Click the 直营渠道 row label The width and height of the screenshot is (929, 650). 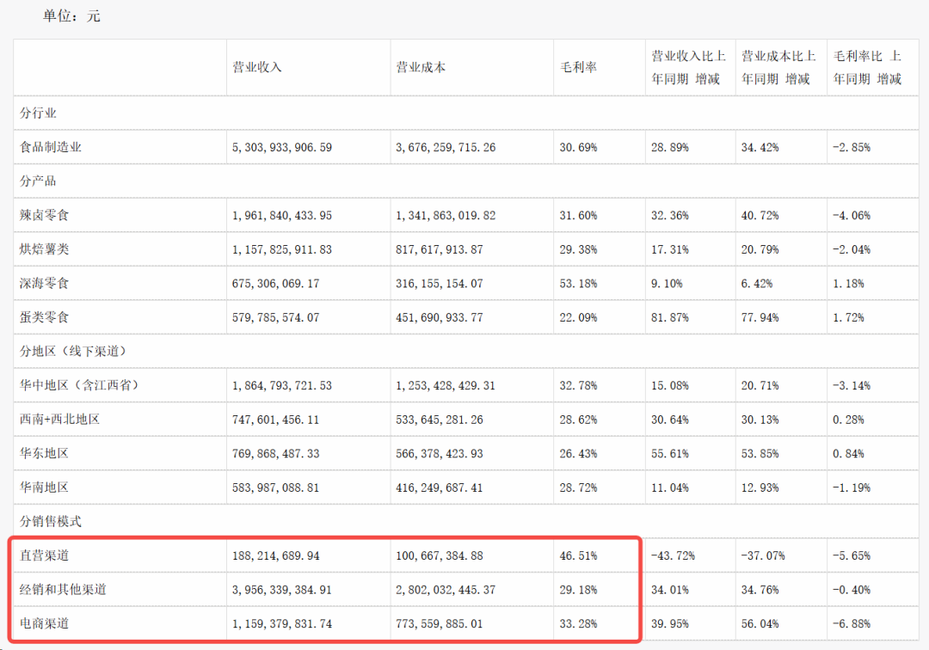tap(45, 555)
